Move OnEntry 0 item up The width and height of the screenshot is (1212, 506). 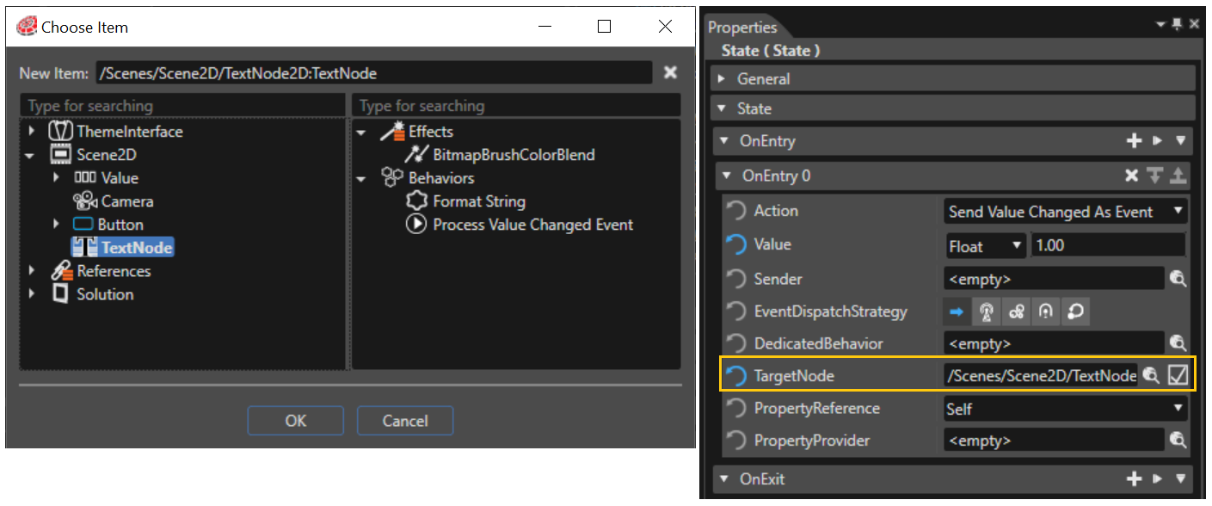click(x=1178, y=176)
